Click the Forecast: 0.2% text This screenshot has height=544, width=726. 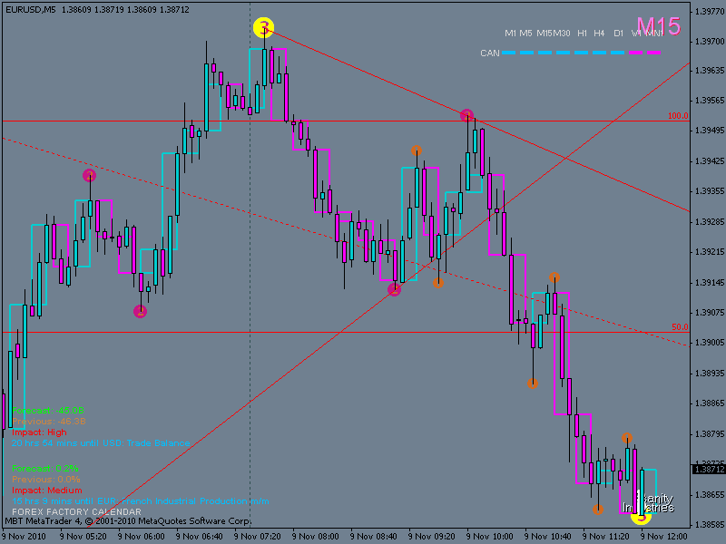click(x=45, y=469)
